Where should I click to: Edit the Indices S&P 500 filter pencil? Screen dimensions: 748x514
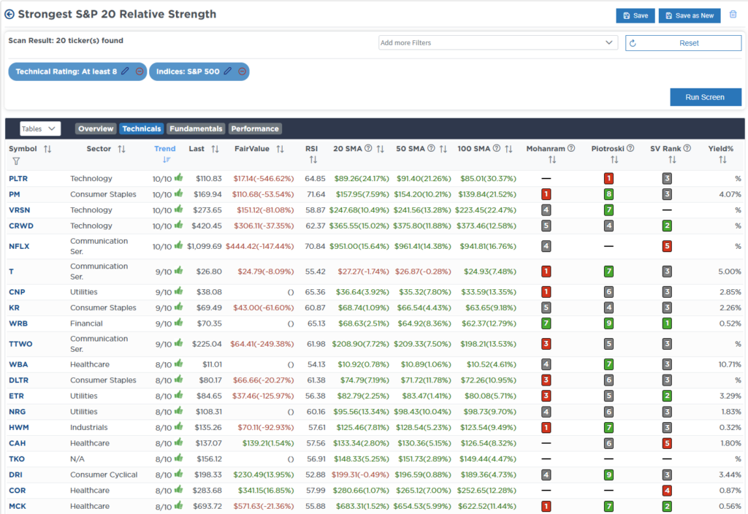coord(228,71)
